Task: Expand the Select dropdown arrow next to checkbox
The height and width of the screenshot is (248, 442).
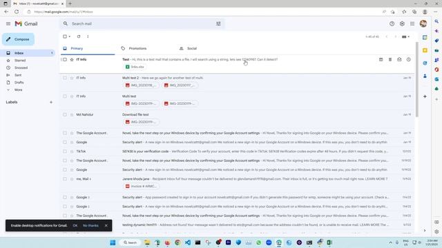Action: click(70, 37)
